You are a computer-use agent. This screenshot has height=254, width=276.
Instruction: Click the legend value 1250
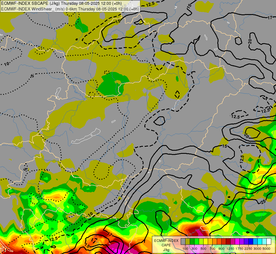point(230,249)
